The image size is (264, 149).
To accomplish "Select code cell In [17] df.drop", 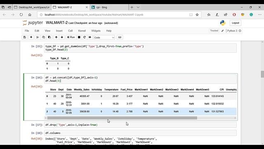I will 140,125.
